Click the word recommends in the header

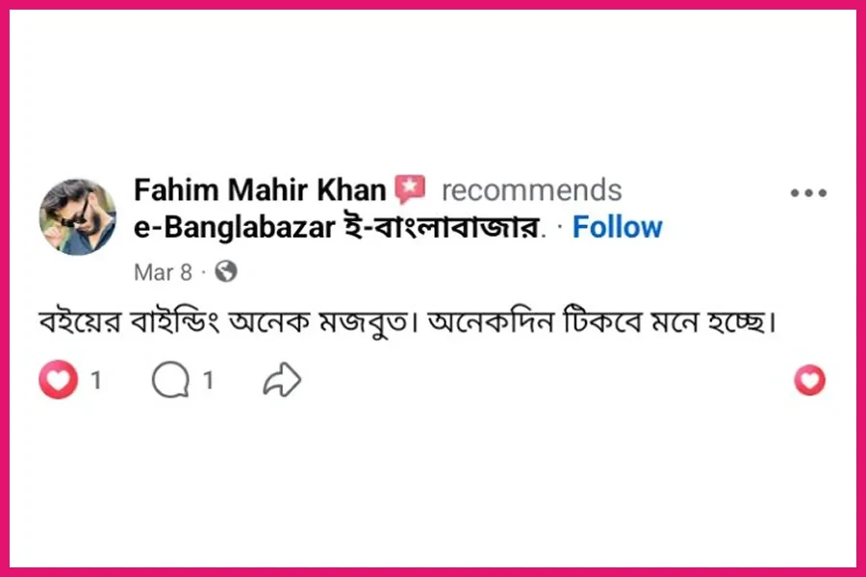pos(530,190)
